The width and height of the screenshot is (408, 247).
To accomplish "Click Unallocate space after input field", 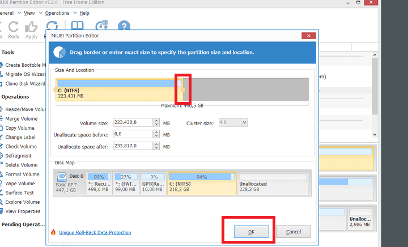I will pos(134,146).
